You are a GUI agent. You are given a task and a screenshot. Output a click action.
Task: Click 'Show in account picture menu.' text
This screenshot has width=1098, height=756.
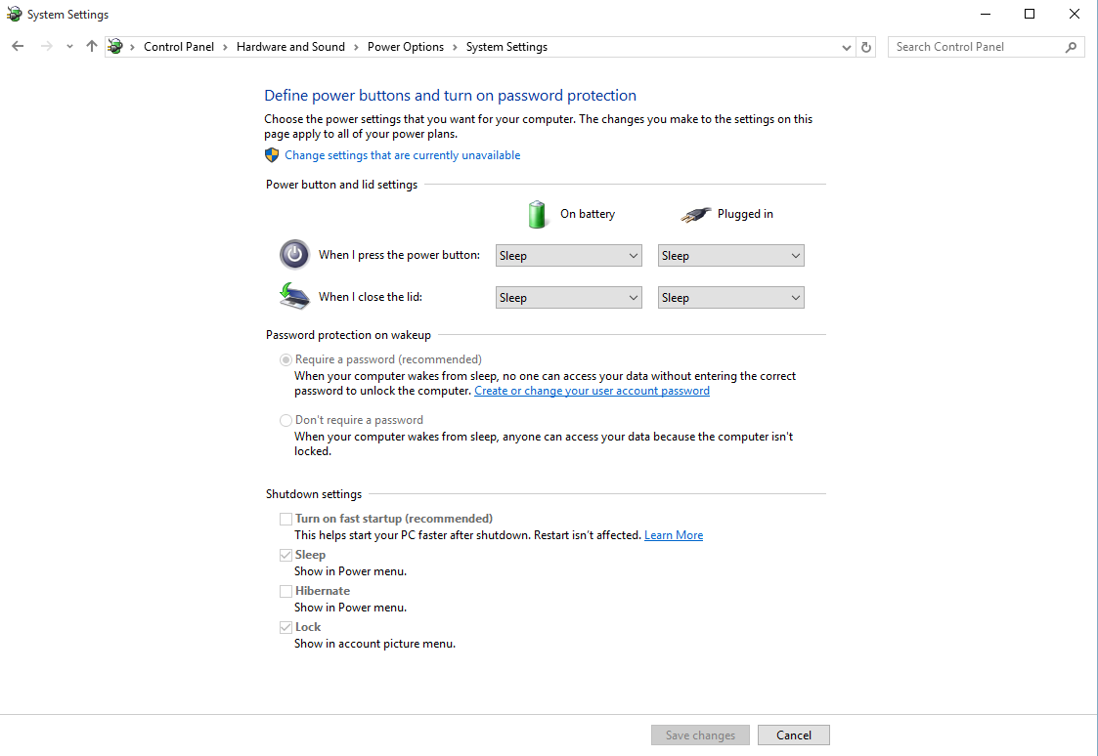click(374, 644)
